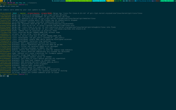Click 'bcachefs: fix hung task timeout in journal read'

[34, 60]
